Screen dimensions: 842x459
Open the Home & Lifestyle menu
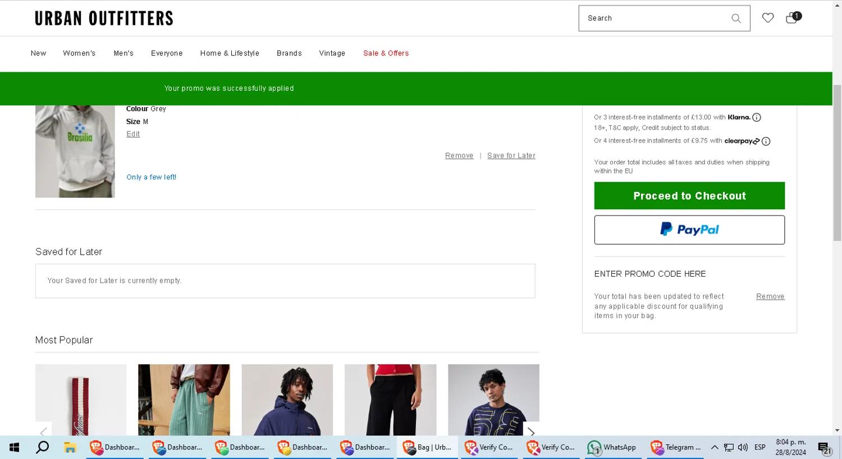click(230, 53)
